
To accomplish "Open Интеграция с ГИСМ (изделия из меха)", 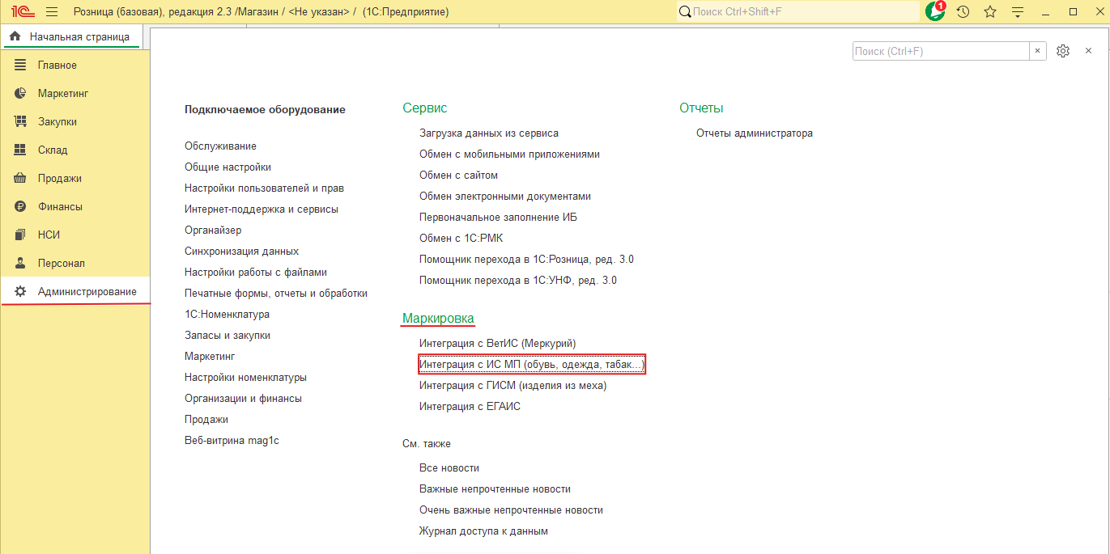I will pyautogui.click(x=512, y=386).
